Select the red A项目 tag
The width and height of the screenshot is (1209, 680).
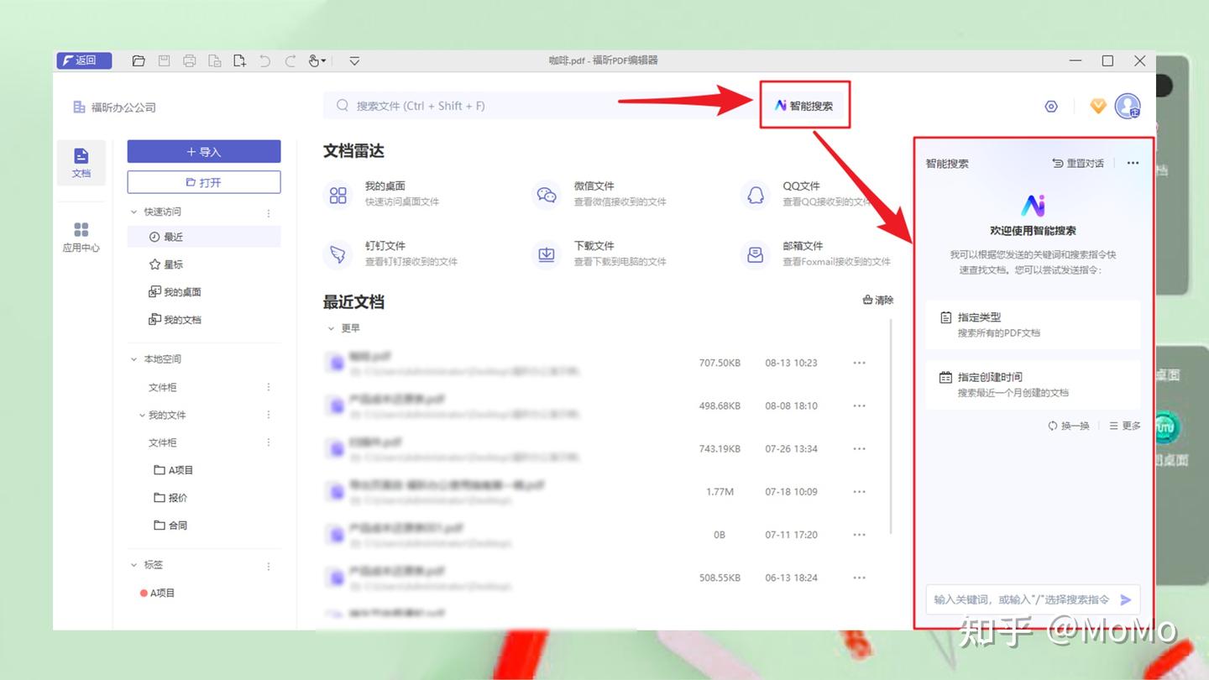tap(158, 593)
